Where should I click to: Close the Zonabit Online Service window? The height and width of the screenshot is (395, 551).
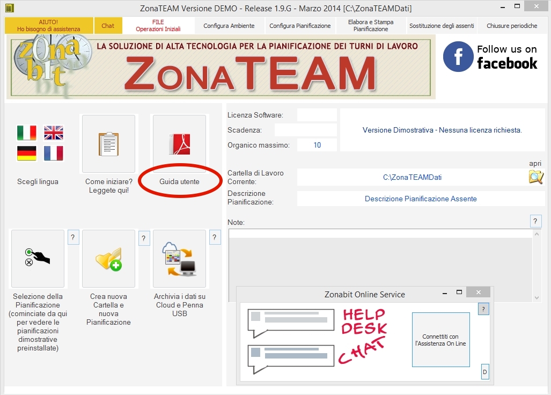(478, 292)
